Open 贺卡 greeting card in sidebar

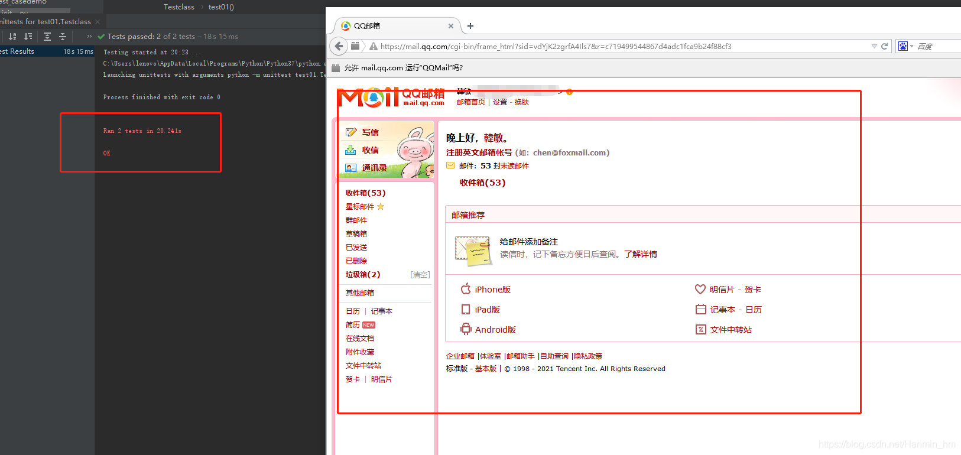pyautogui.click(x=353, y=379)
